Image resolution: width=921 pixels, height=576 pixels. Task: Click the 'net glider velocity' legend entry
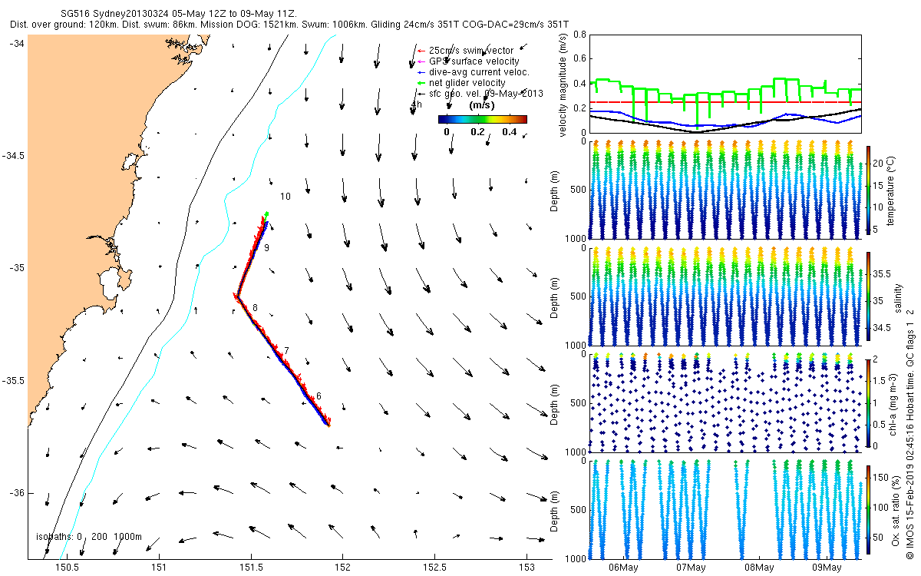pos(467,83)
